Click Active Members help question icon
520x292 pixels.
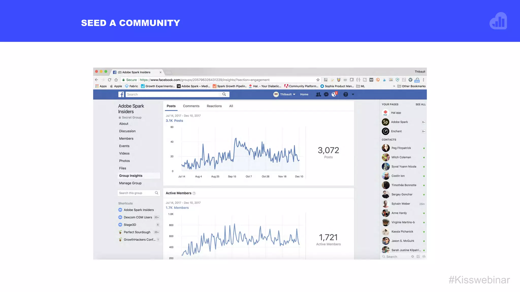coord(194,193)
